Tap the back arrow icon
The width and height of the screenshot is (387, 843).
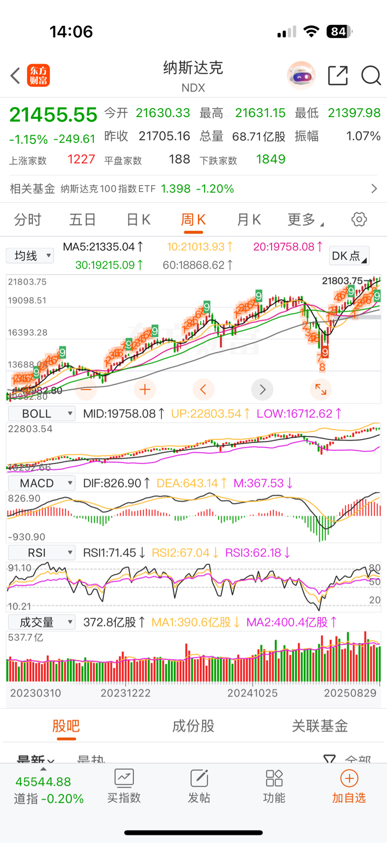point(15,76)
